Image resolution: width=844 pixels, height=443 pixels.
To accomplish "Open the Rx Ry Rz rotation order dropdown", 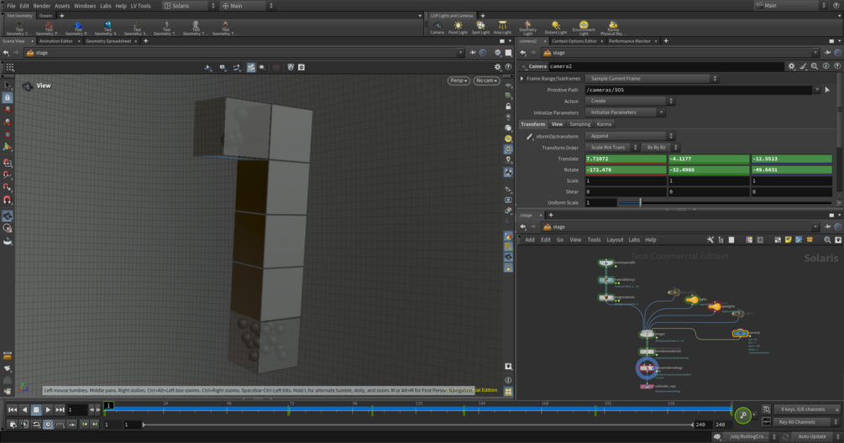I will click(x=660, y=148).
